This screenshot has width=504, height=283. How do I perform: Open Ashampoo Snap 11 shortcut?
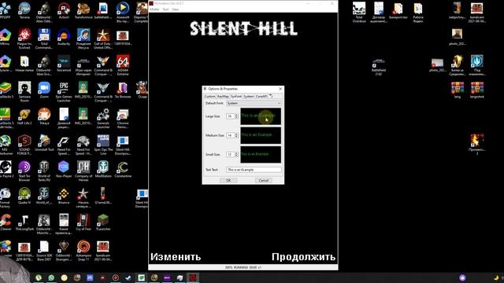(x=83, y=250)
